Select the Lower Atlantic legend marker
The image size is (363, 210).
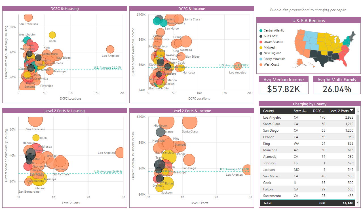pos(261,42)
